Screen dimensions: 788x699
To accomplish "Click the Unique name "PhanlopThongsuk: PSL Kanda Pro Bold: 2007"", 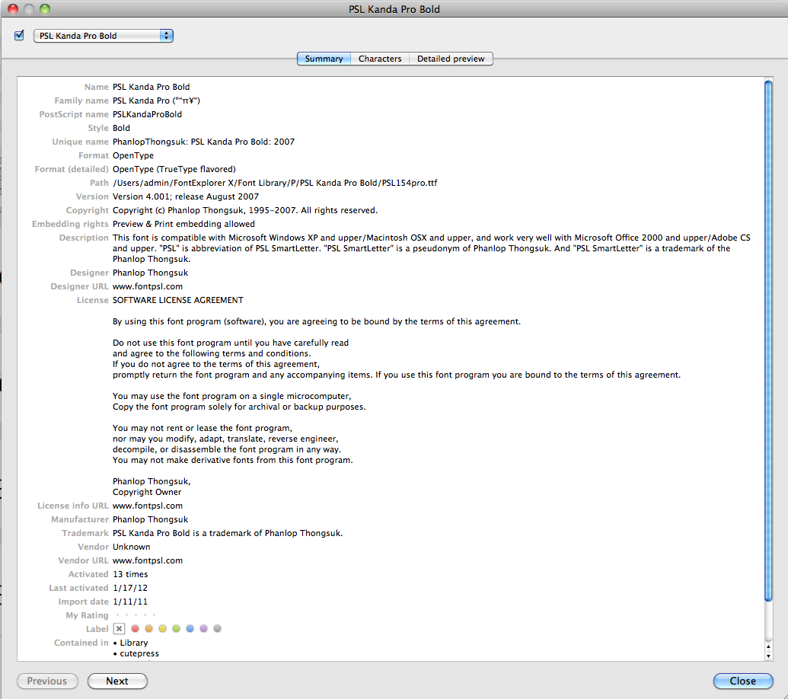I will [203, 142].
